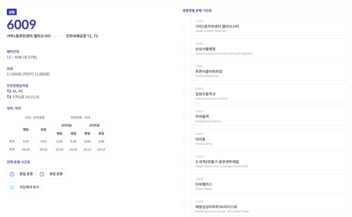Click the timeline circle next to 삼성서울병원
This screenshot has width=352, height=217.
[x=185, y=48]
